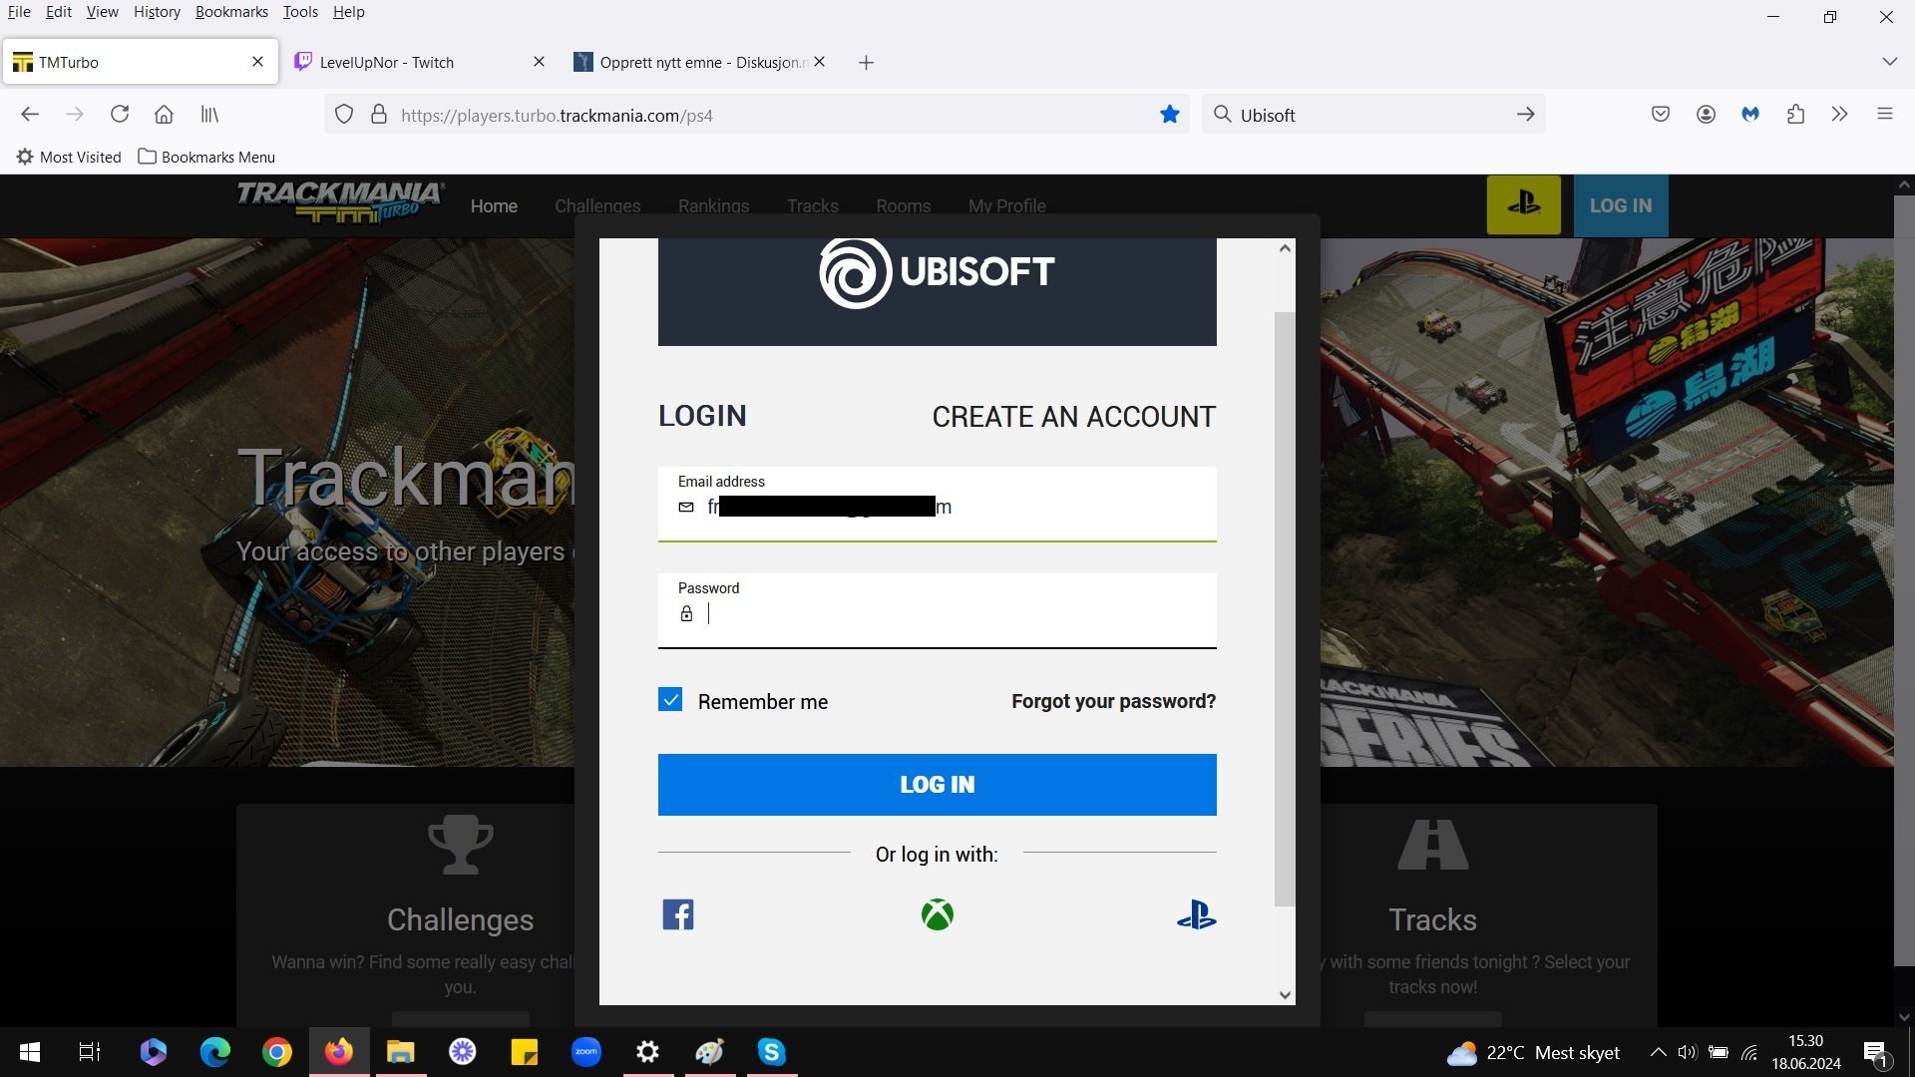
Task: Click the Email address input field
Action: point(938,504)
